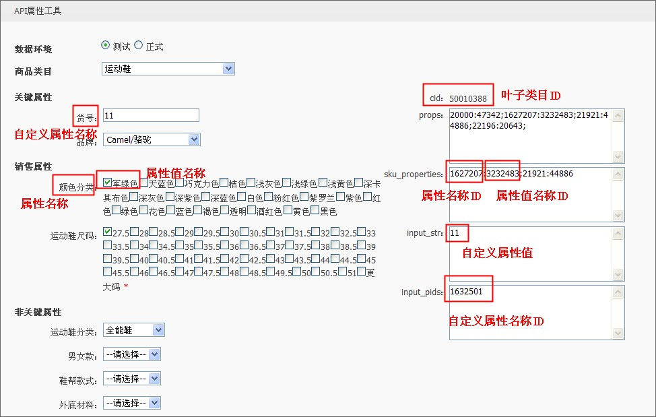656x417 pixels.
Task: Click the input_str scrollbar up arrow
Action: (618, 233)
